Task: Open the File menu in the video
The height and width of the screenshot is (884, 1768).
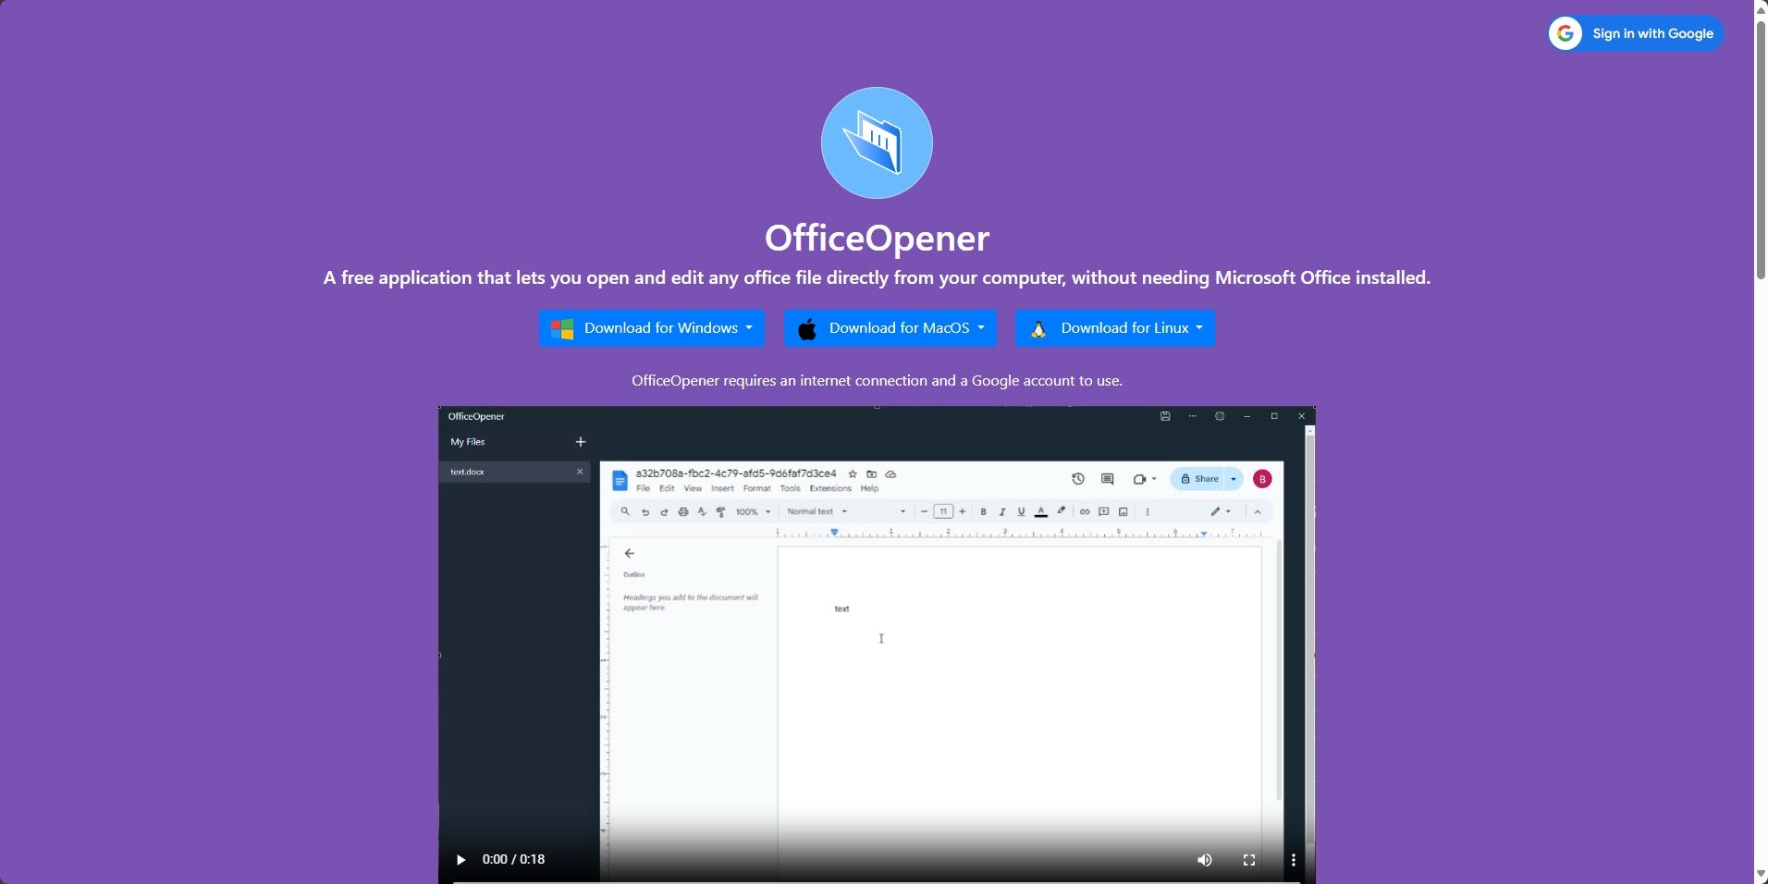Action: pyautogui.click(x=643, y=488)
